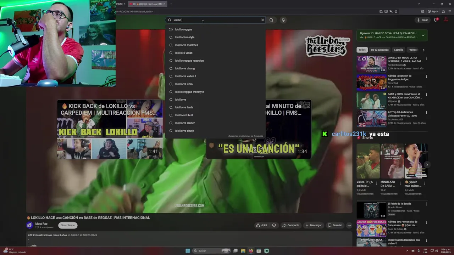Open options for MINUTAZO DE SARA short
454x255 pixels.
[x=401, y=183]
